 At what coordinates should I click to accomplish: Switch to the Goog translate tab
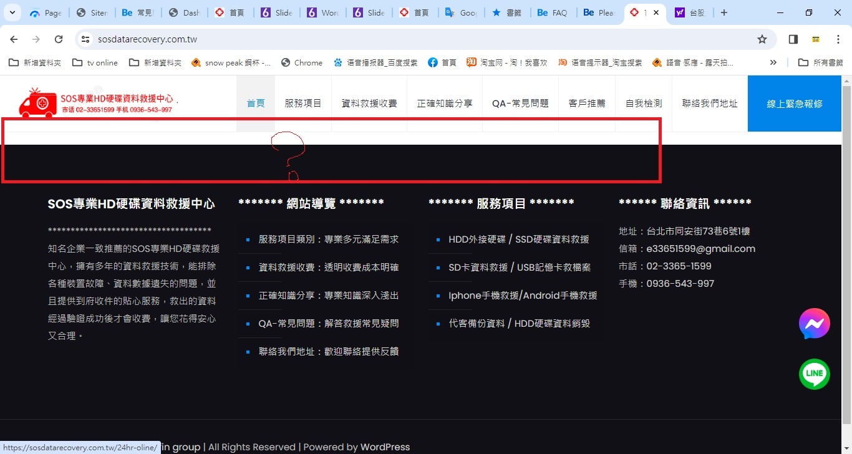[x=460, y=12]
